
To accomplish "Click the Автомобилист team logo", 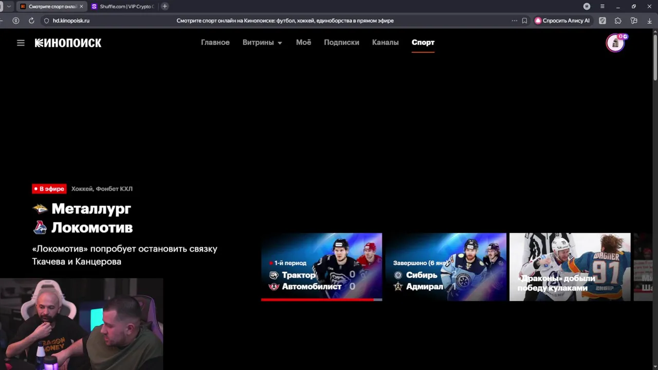I will tap(274, 286).
